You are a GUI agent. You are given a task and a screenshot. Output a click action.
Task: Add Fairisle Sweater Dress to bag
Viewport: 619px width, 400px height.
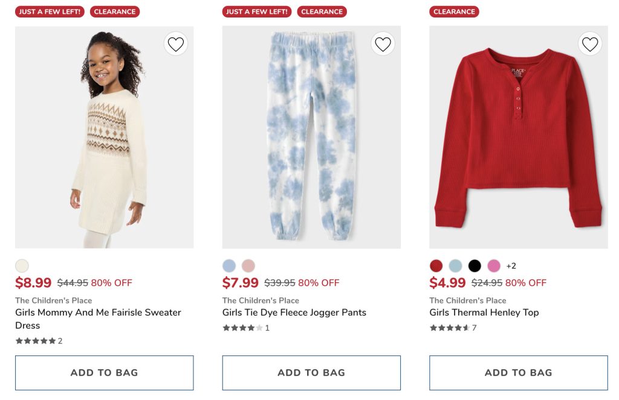click(x=104, y=373)
